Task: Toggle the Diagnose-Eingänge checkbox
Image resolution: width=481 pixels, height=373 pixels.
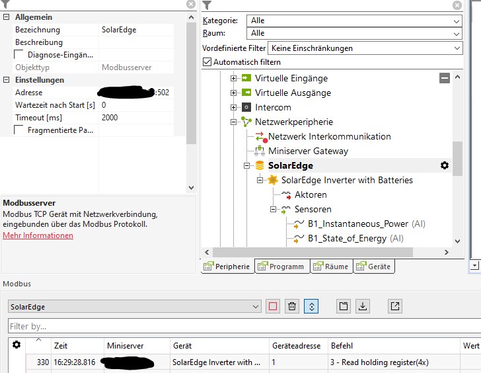Action: (18, 54)
